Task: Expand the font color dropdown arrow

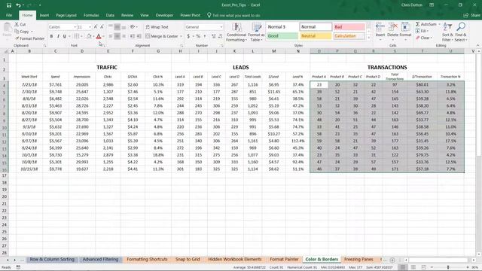Action: (103, 36)
